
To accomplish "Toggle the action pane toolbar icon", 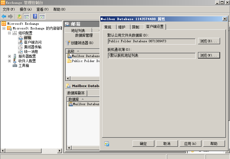I will tap(42, 17).
